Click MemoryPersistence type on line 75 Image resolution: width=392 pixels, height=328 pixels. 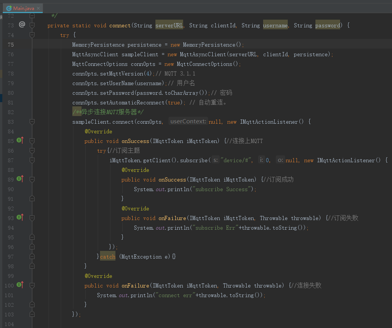pyautogui.click(x=98, y=45)
